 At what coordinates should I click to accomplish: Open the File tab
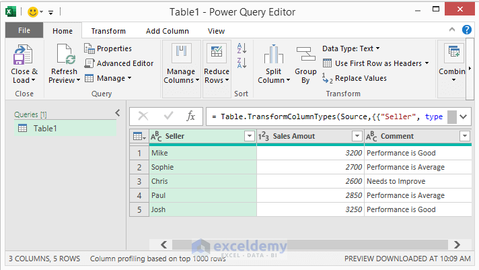(24, 30)
